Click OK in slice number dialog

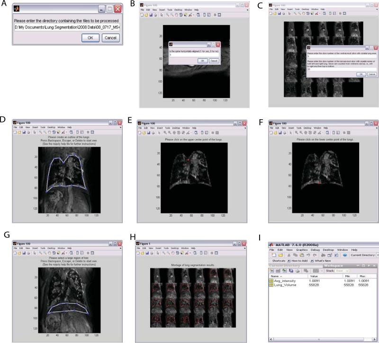point(361,74)
